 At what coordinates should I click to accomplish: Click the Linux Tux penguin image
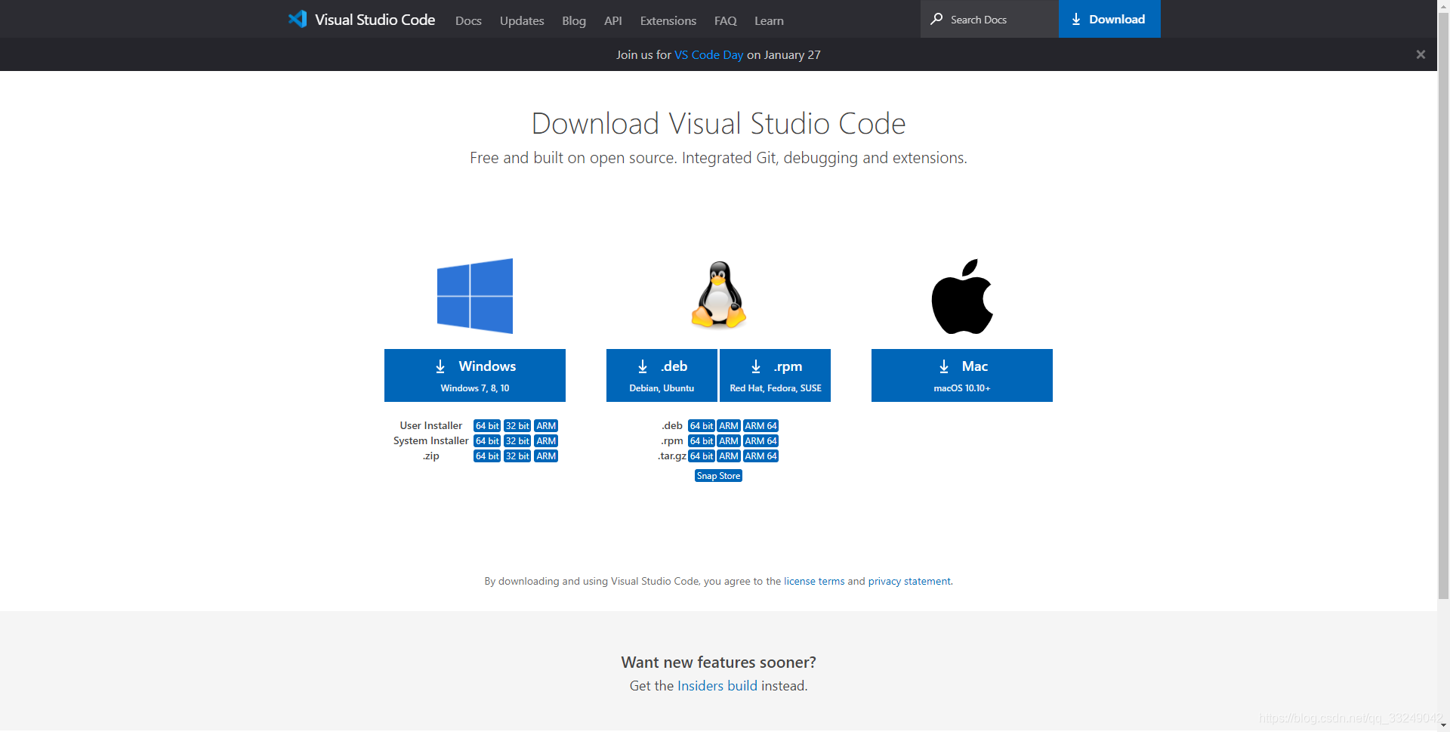pos(719,295)
